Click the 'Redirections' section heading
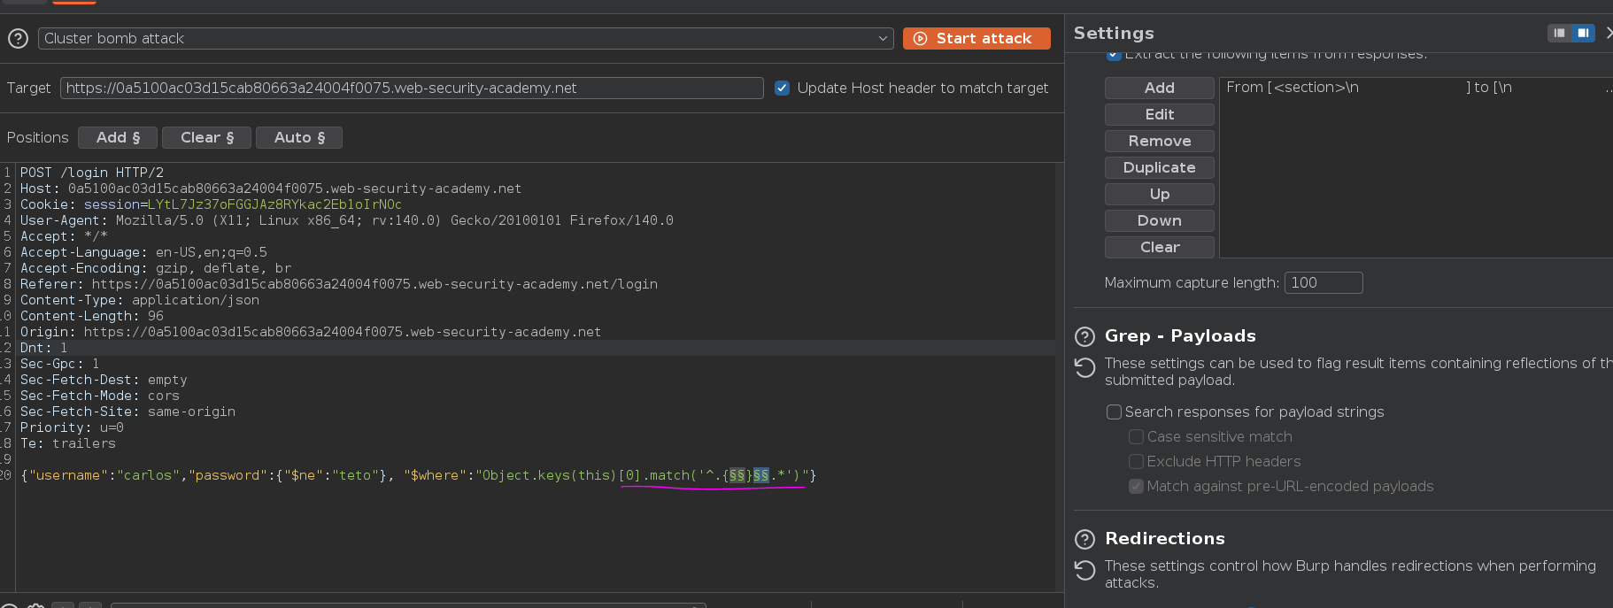The height and width of the screenshot is (608, 1613). coord(1165,539)
